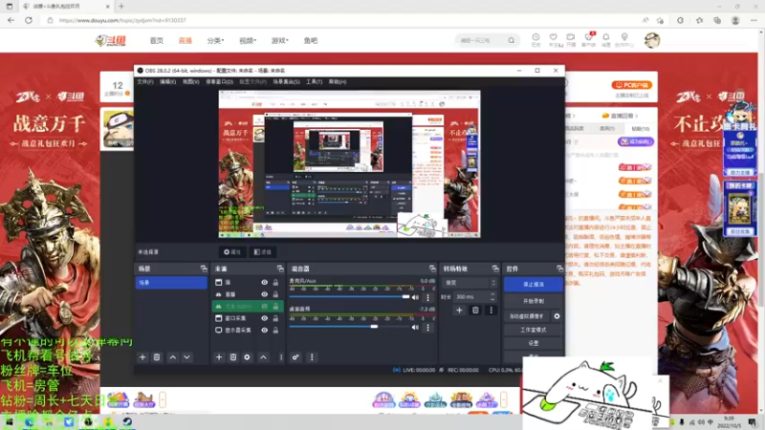Screen dimensions: 765x430
Task: Add a new scene with the plus icon in Scenes panel
Action: (x=142, y=357)
